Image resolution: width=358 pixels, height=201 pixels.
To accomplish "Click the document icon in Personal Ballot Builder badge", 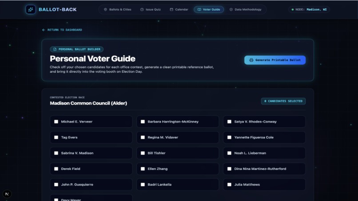I will tap(55, 49).
